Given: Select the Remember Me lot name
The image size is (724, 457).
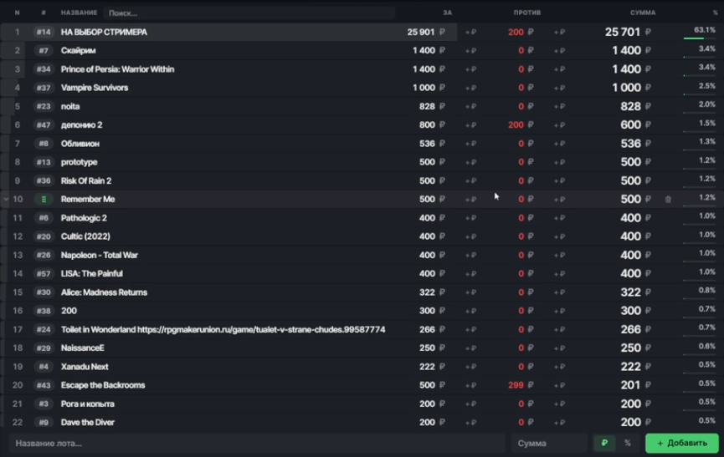Looking at the screenshot, I should coord(88,200).
